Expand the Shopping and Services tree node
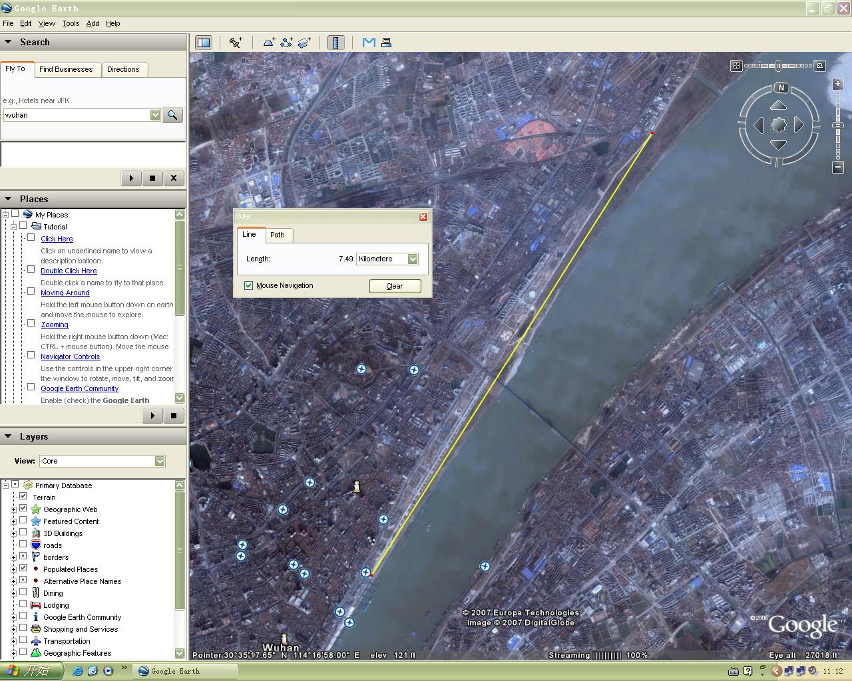Image resolution: width=852 pixels, height=681 pixels. click(x=13, y=629)
